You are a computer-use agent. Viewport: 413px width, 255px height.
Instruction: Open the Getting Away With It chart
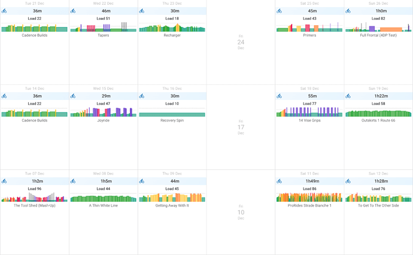tap(172, 198)
